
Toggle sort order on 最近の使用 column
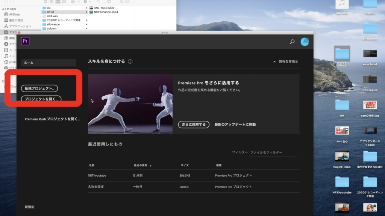[142, 165]
